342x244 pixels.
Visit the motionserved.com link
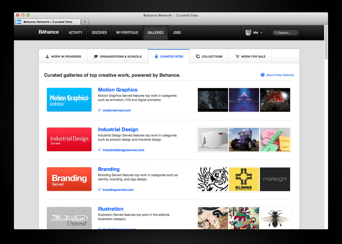tap(117, 110)
